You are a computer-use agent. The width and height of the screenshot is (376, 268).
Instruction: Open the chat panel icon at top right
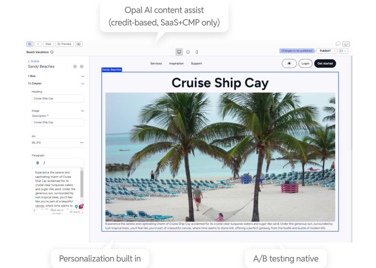pos(346,44)
